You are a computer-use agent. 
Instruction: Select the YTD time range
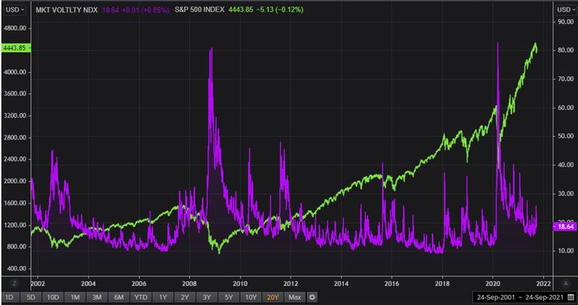click(x=142, y=297)
